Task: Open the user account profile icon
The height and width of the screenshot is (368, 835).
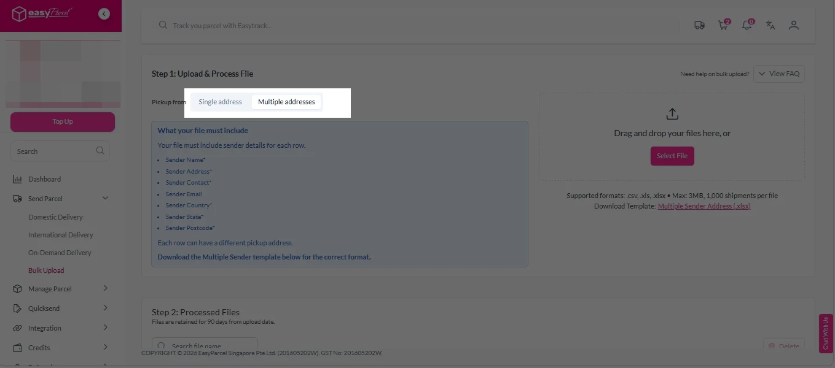Action: pos(793,25)
